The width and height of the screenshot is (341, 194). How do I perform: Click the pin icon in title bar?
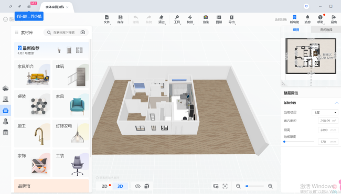click(x=19, y=6)
